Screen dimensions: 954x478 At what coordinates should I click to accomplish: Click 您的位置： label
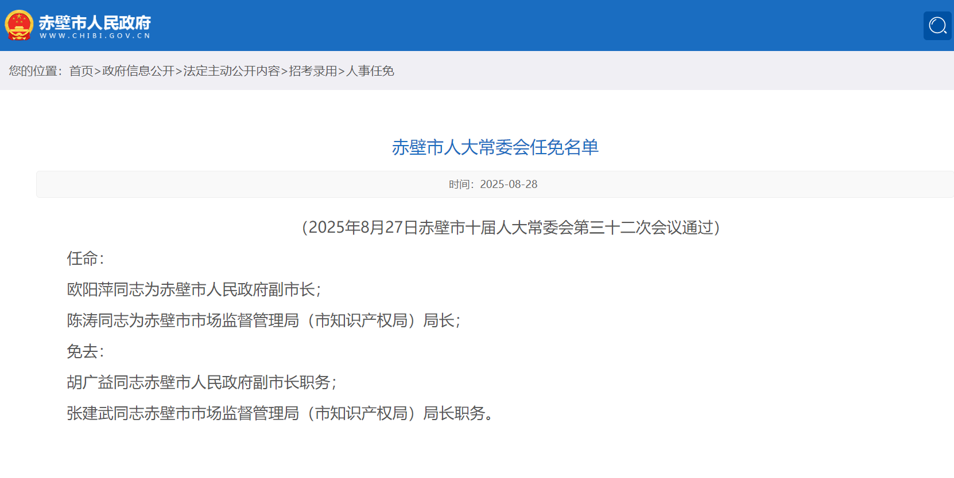pyautogui.click(x=36, y=70)
